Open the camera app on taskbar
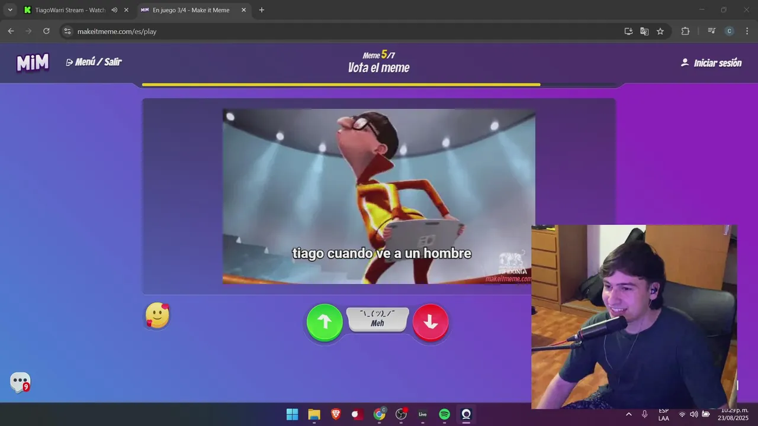 [466, 414]
